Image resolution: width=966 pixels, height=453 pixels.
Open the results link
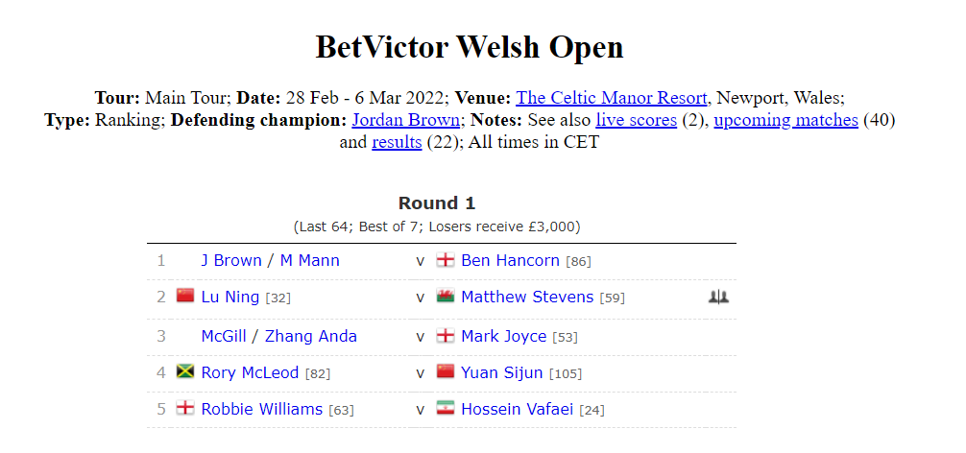397,142
